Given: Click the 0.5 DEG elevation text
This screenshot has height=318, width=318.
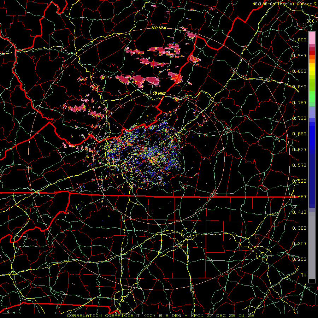Looking at the screenshot, I should [170, 316].
